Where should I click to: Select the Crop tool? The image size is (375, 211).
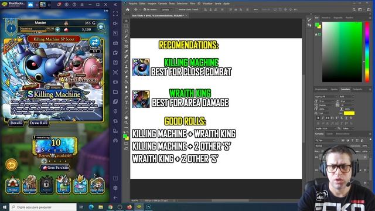click(126, 42)
